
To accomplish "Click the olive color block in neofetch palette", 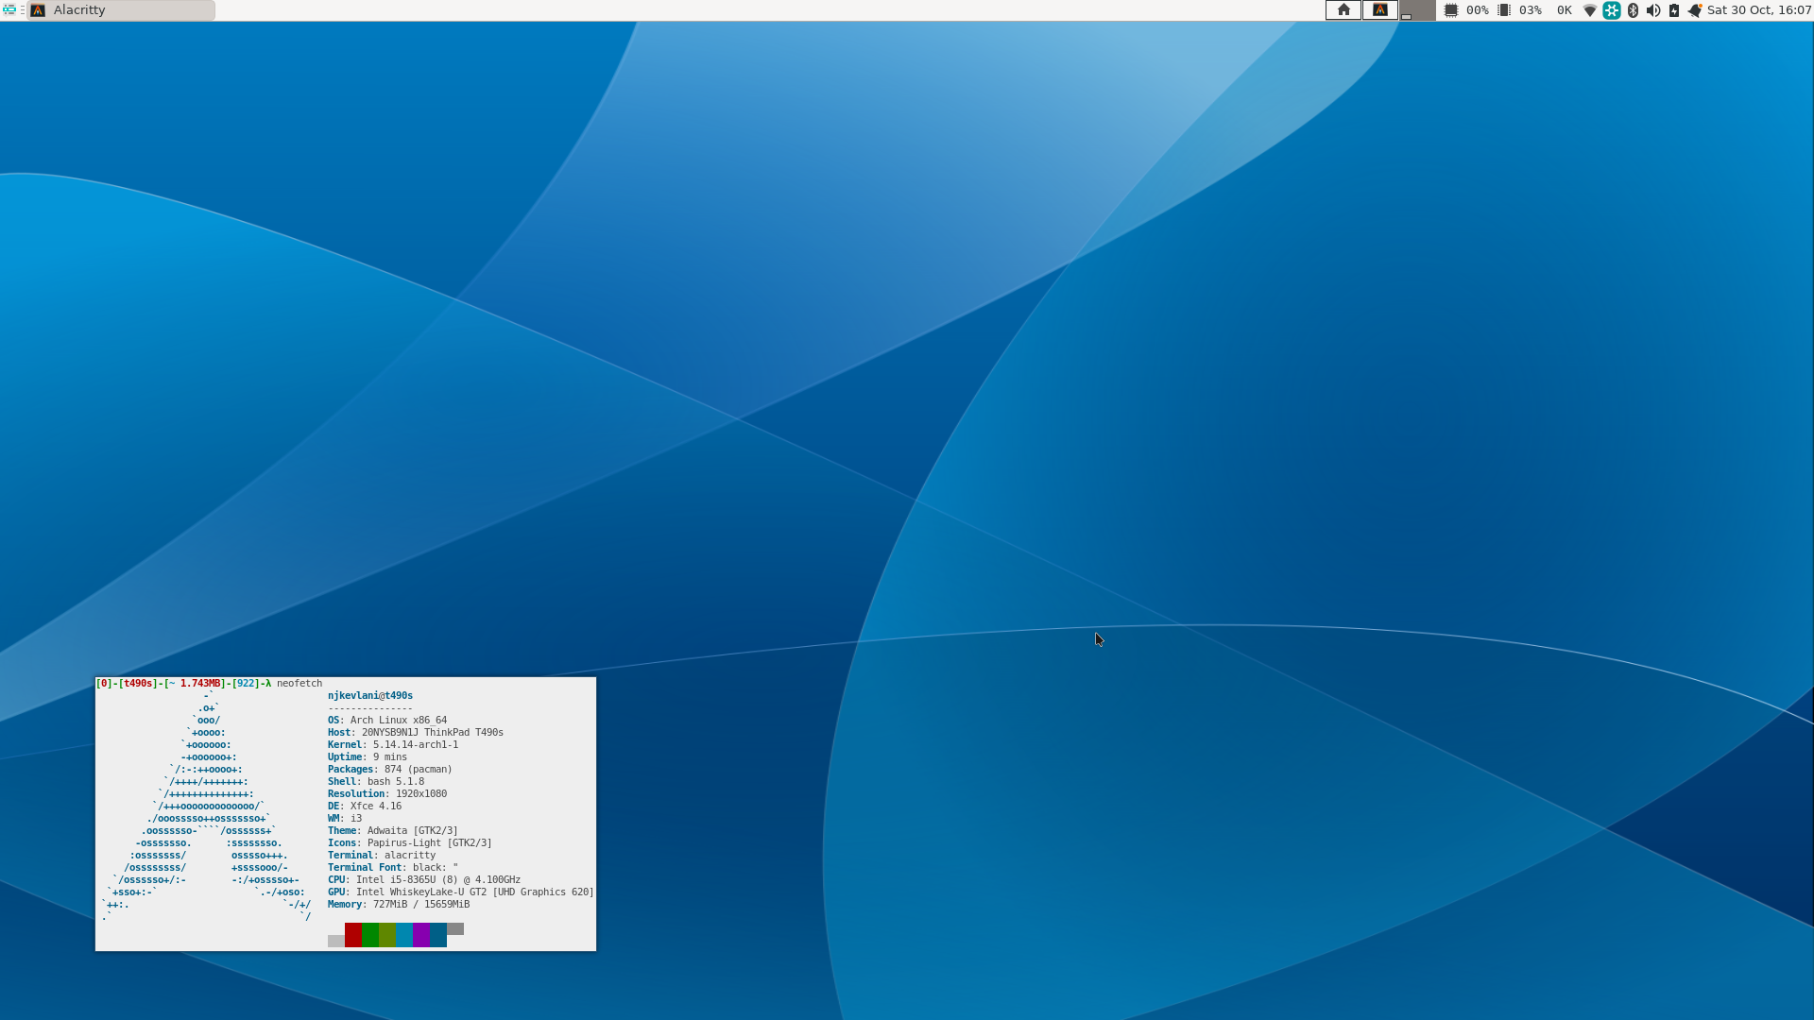I will [x=387, y=935].
